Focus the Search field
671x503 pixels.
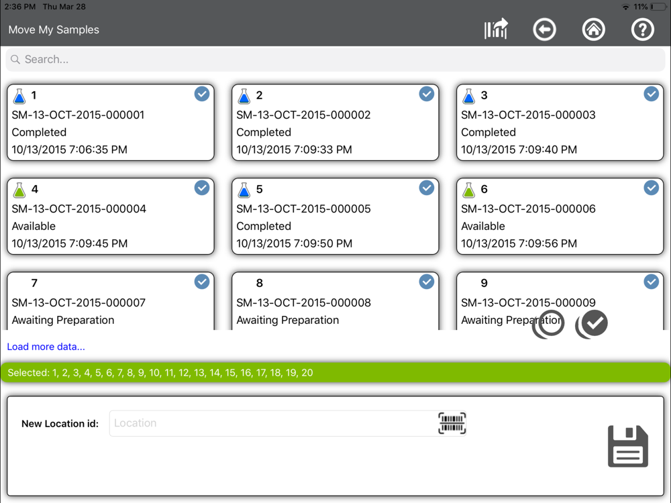point(335,60)
